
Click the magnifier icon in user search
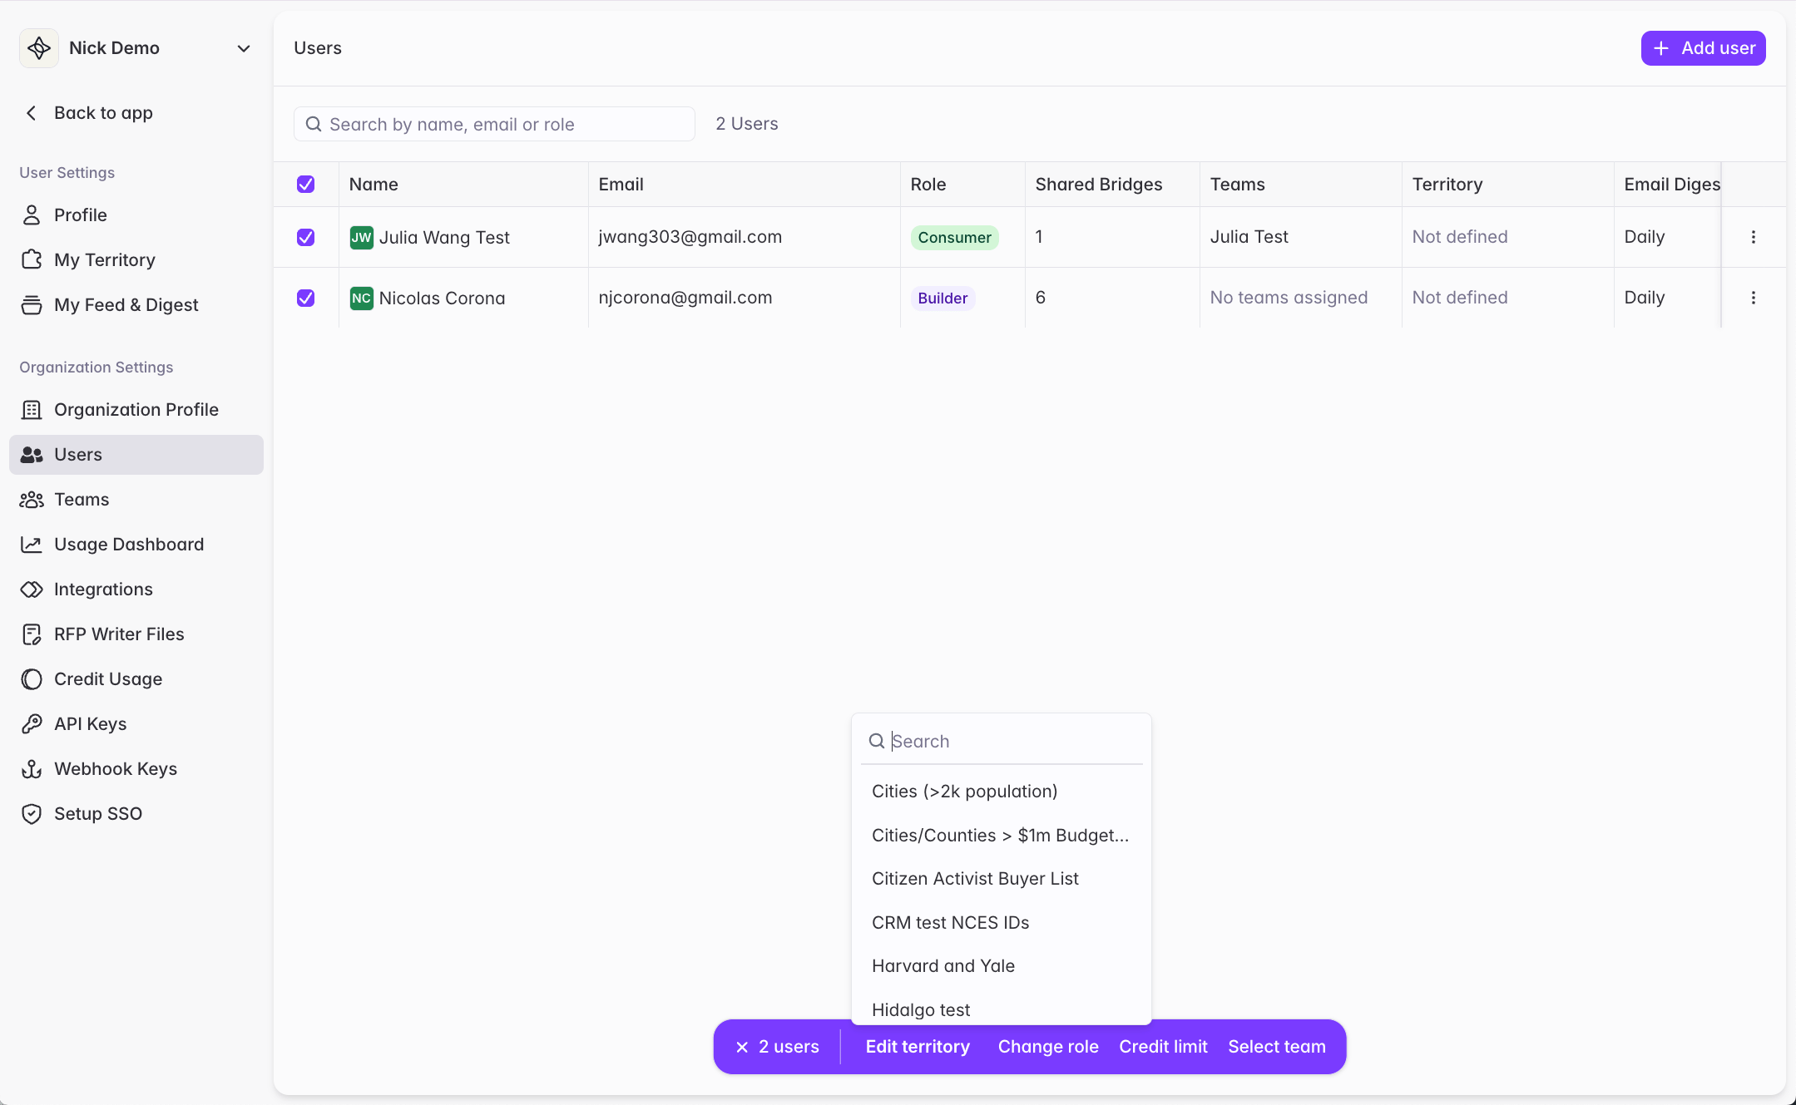(x=314, y=124)
